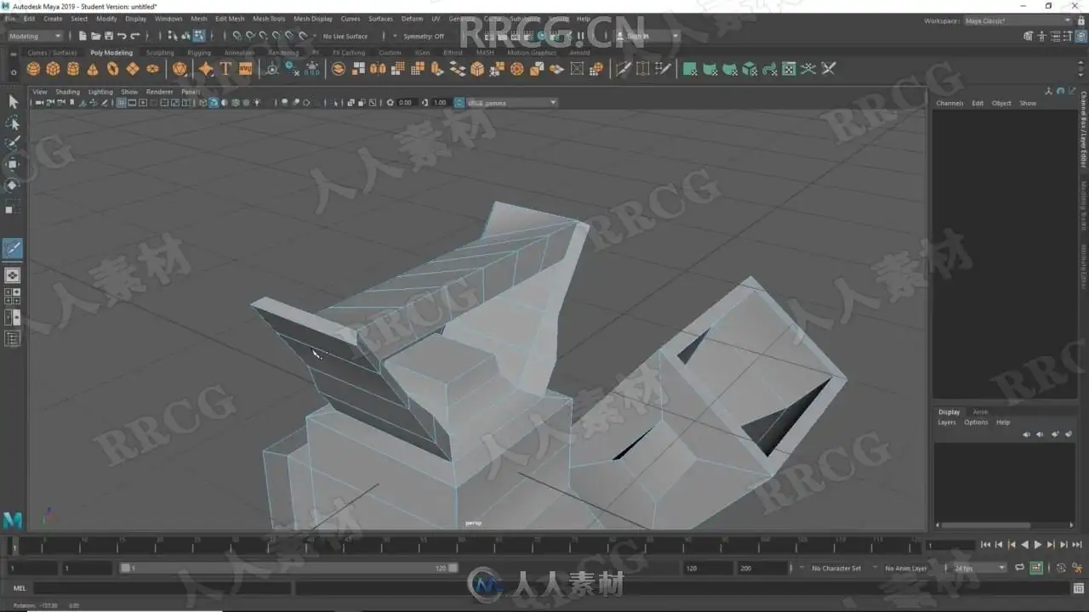This screenshot has width=1089, height=612.
Task: Click the current frame field
Action: click(x=950, y=545)
